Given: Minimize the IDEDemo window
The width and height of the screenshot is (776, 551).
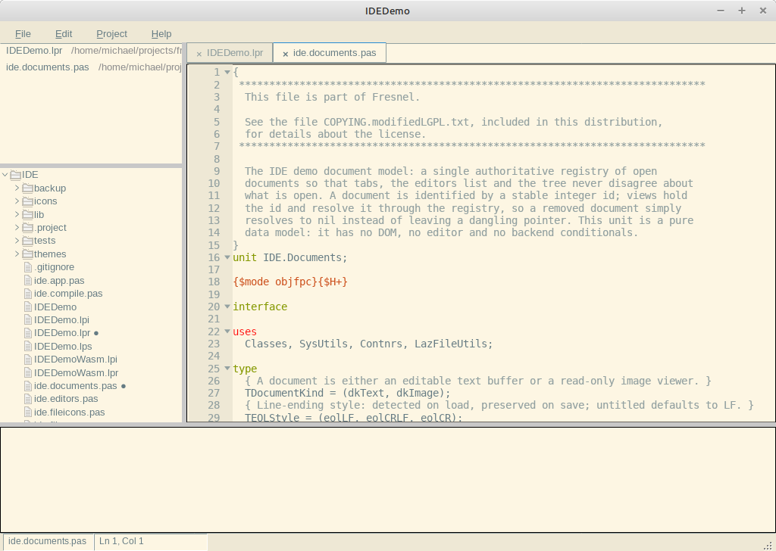Looking at the screenshot, I should (721, 11).
